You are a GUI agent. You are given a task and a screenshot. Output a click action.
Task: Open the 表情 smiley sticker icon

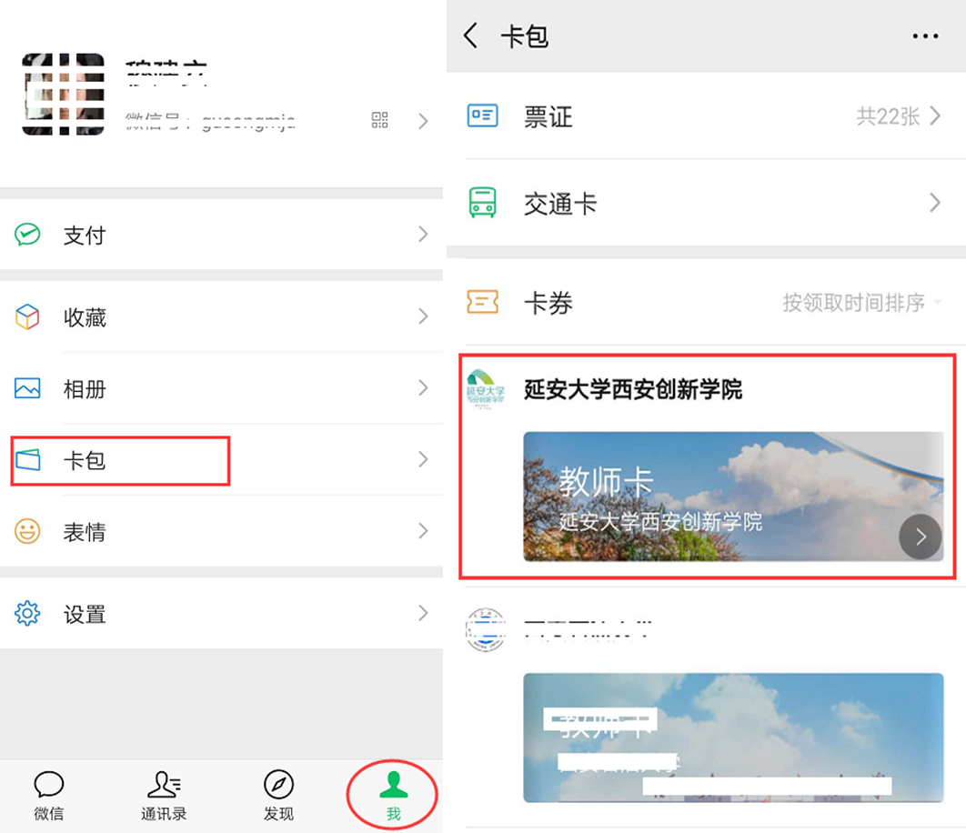(x=27, y=531)
